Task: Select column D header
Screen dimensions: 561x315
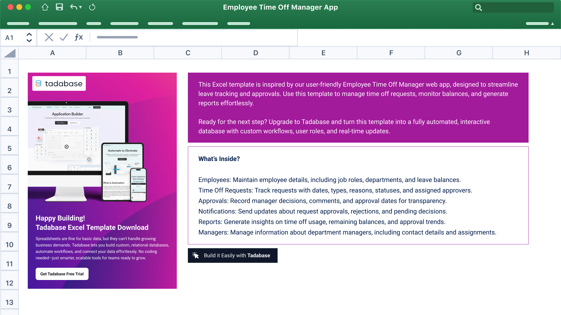Action: (256, 53)
